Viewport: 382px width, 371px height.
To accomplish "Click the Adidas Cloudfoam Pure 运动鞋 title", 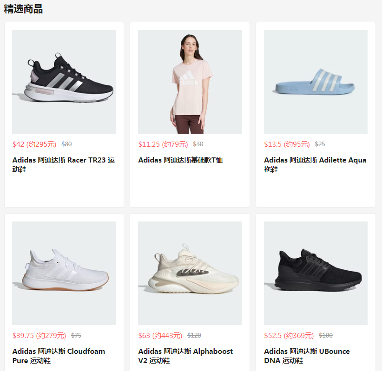I will (59, 356).
